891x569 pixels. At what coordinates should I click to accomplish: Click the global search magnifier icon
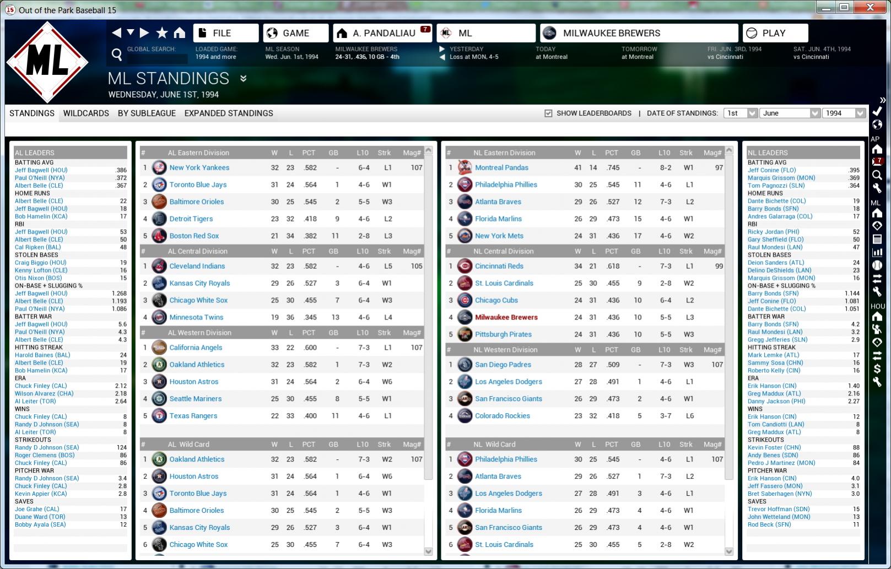coord(117,54)
